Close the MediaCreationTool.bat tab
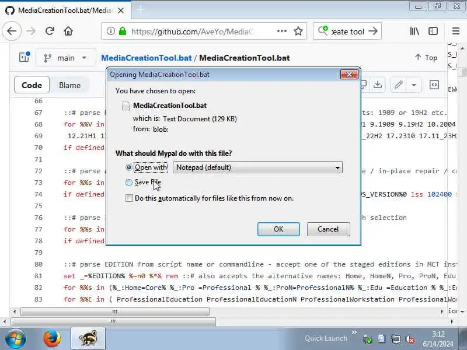The width and height of the screenshot is (467, 350). click(121, 10)
